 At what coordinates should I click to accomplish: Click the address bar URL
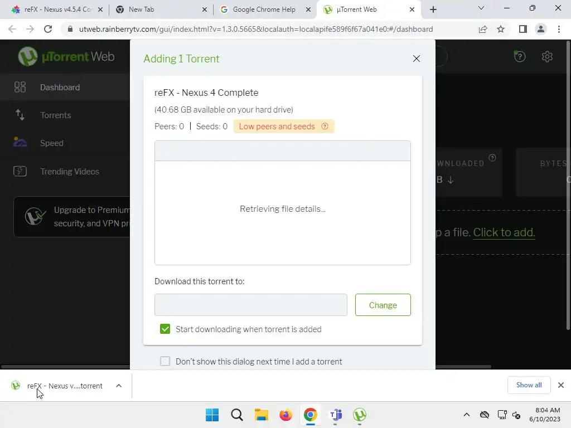click(255, 29)
